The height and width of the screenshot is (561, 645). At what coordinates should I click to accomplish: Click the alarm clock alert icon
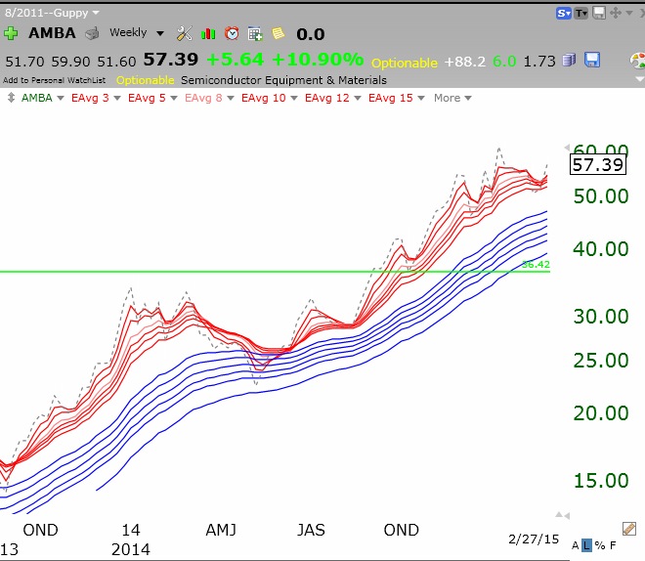pos(232,33)
